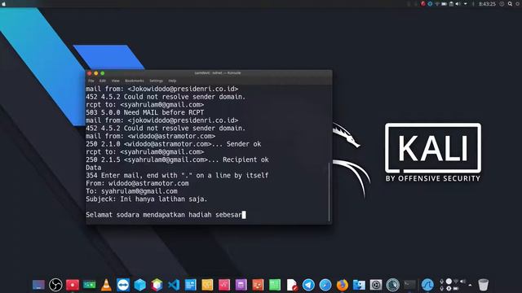
Task: Click the '354 Enter mail, end with' line
Action: pos(177,176)
